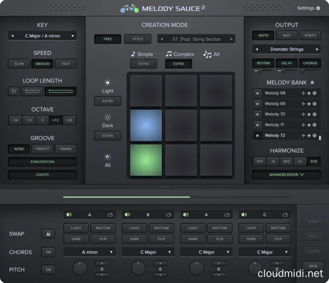Click the star icon beside Melody Bank
329x283 pixels.
point(312,82)
